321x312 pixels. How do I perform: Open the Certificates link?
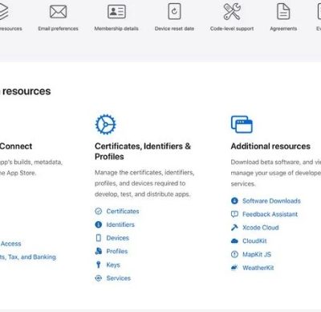[x=123, y=211]
